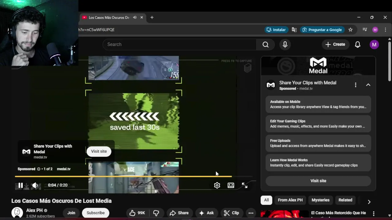Click the Ask button
This screenshot has width=392, height=220.
point(206,213)
